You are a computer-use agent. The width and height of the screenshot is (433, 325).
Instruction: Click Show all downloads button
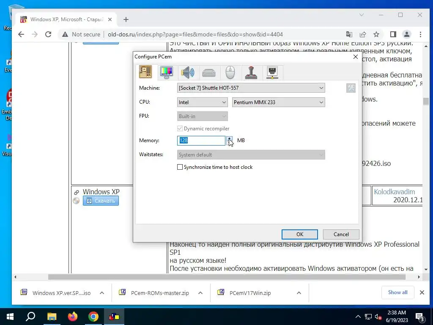397,292
